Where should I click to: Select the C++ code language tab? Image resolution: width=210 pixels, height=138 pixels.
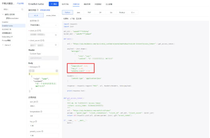(x=133, y=12)
